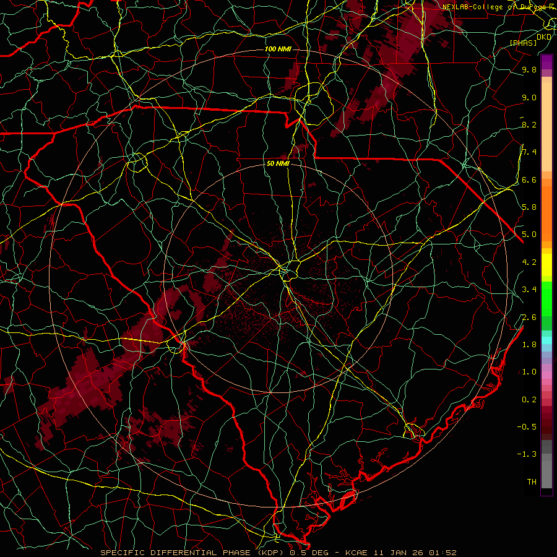Click the orange color scale segment
Viewport: 557px width, 557px height.
click(x=546, y=213)
